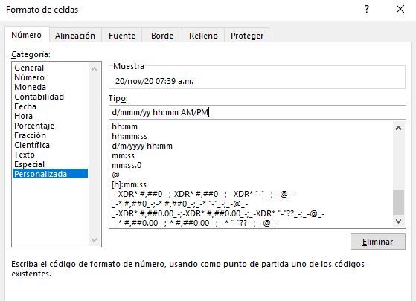This screenshot has height=301, width=416.
Task: Select General category
Action: click(x=50, y=68)
